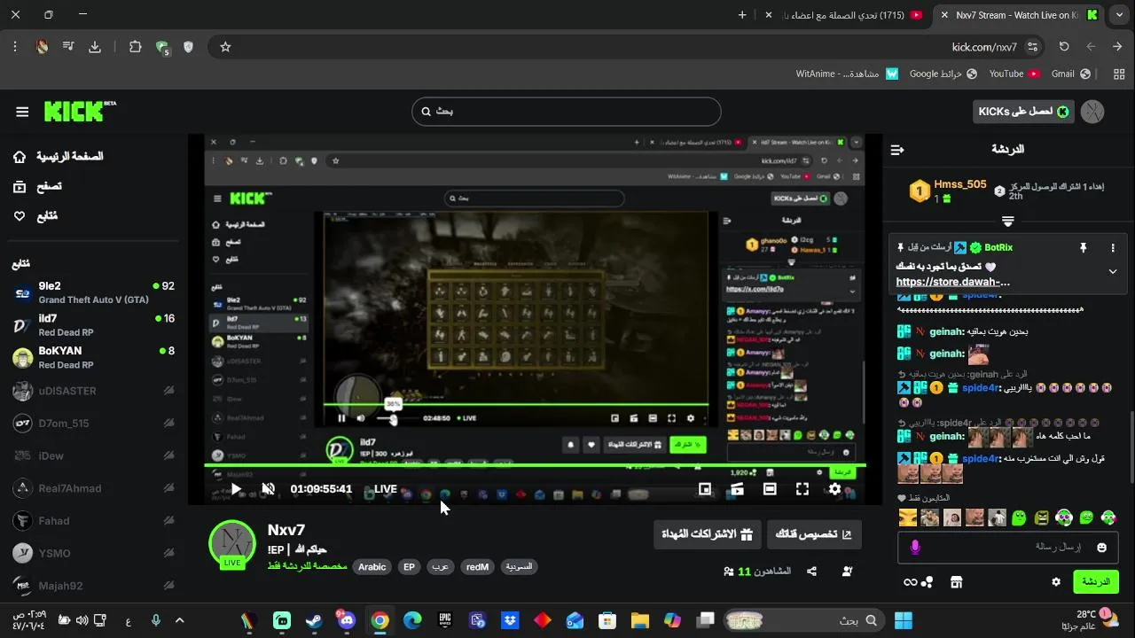Image resolution: width=1135 pixels, height=638 pixels.
Task: Open the channel shop icon below chat
Action: [956, 582]
